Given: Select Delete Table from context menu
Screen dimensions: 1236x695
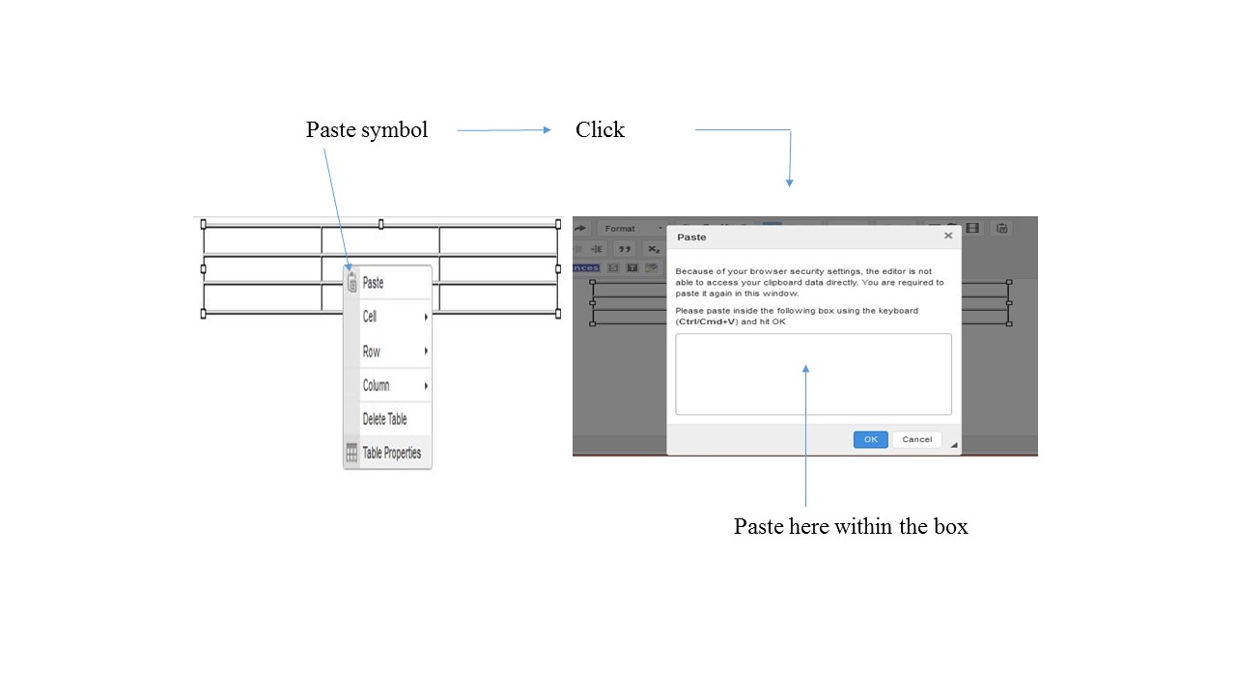Looking at the screenshot, I should pyautogui.click(x=385, y=419).
